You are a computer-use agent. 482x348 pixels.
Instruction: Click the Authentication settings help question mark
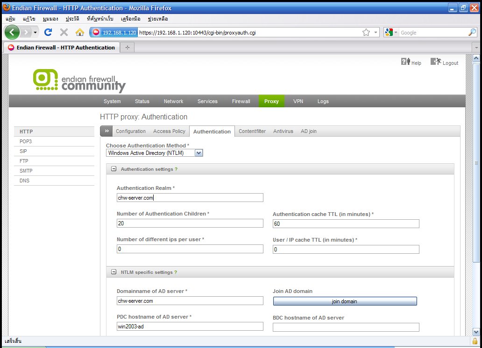coord(176,169)
